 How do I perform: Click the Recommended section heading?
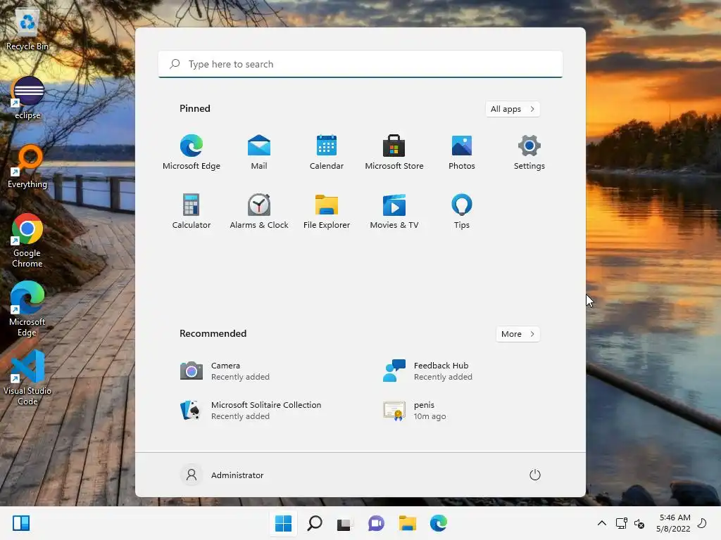(213, 333)
